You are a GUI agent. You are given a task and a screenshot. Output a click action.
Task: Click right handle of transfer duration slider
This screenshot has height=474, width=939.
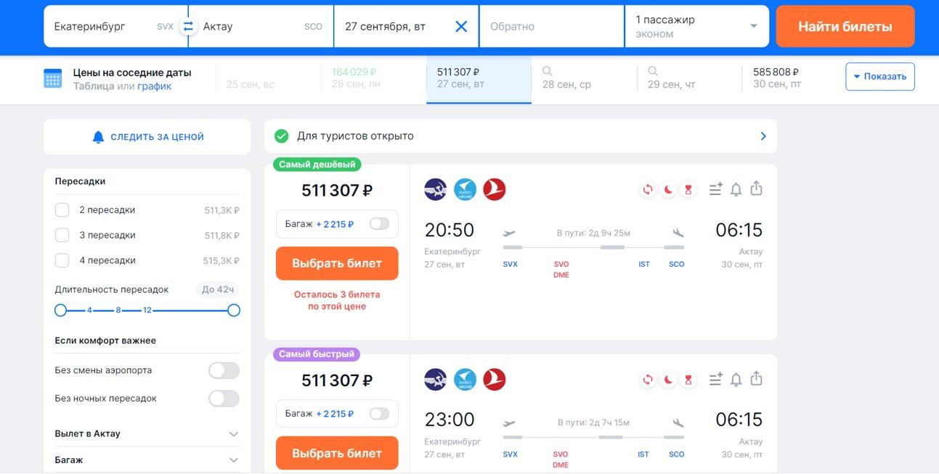pos(234,310)
